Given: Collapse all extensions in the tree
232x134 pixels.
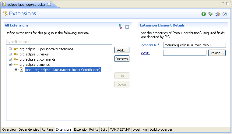Looking at the screenshot, I should tap(127, 27).
